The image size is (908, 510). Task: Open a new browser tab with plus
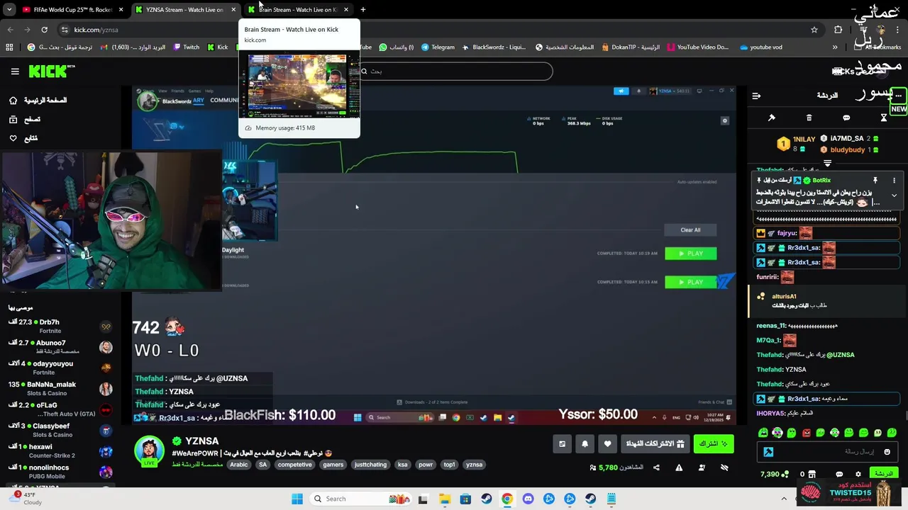point(362,10)
